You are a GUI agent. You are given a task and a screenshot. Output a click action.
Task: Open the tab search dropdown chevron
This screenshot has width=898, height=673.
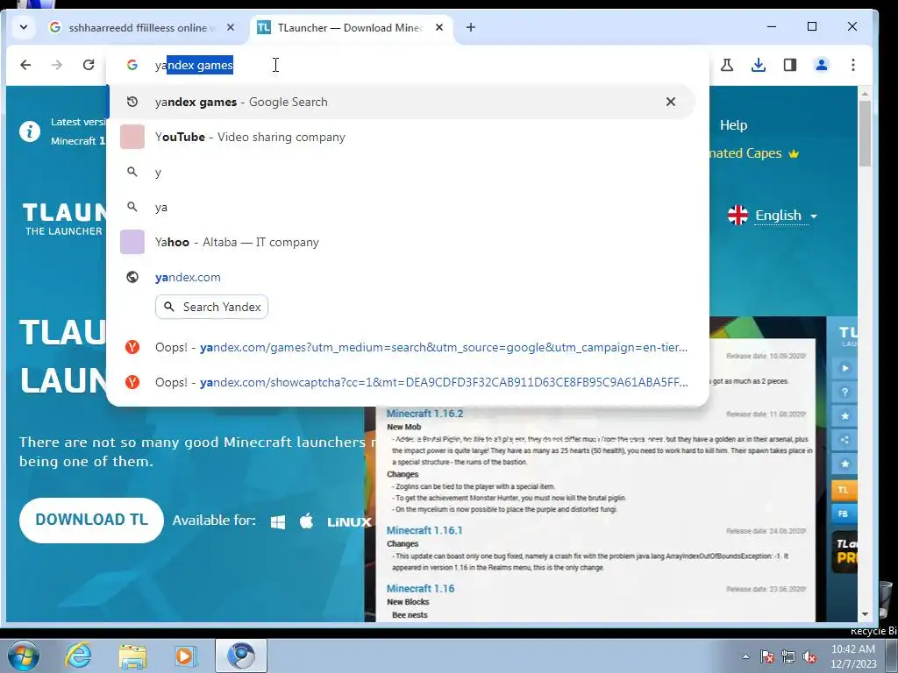click(x=24, y=27)
